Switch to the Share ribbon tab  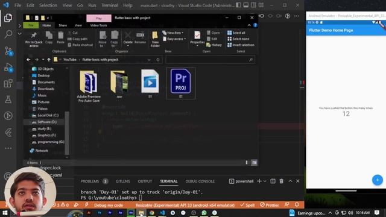63,25
